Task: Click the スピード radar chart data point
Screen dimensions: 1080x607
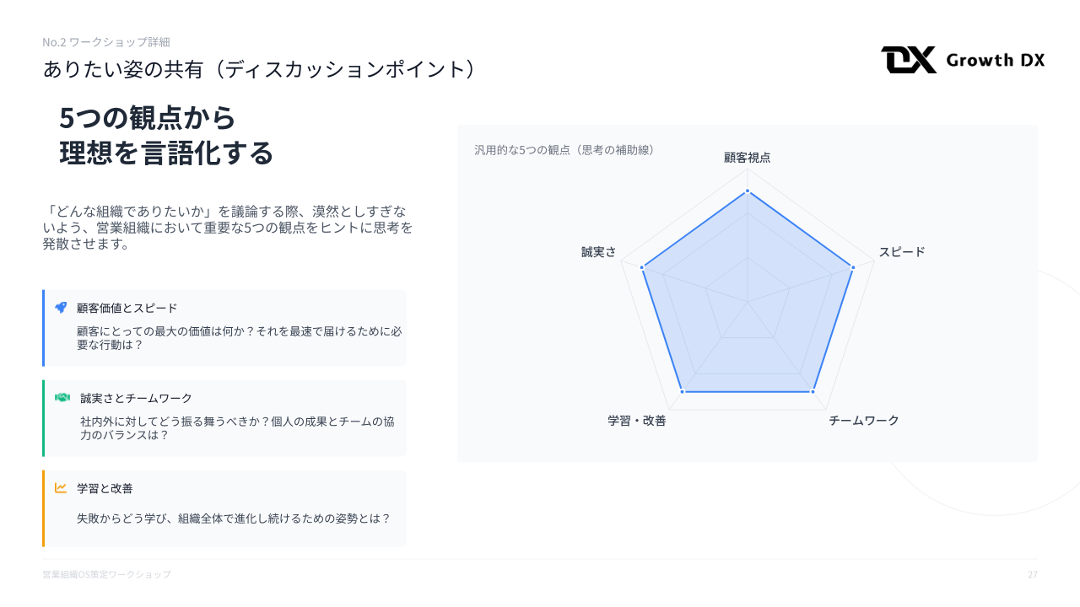Action: (852, 268)
